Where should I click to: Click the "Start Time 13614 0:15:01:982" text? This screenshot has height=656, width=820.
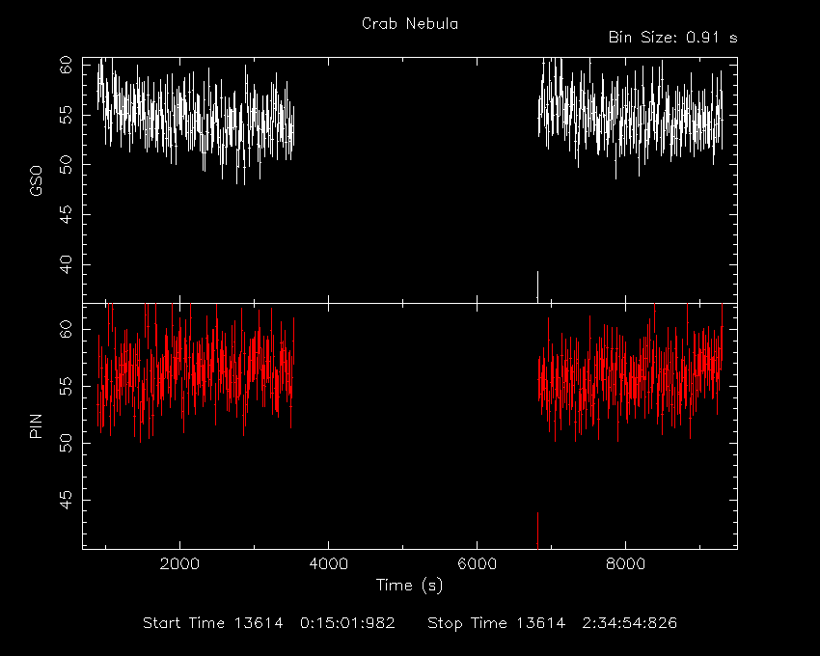click(269, 623)
